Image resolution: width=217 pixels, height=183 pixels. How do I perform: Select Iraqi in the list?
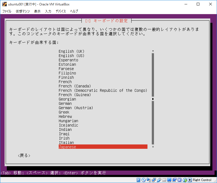click(103, 134)
